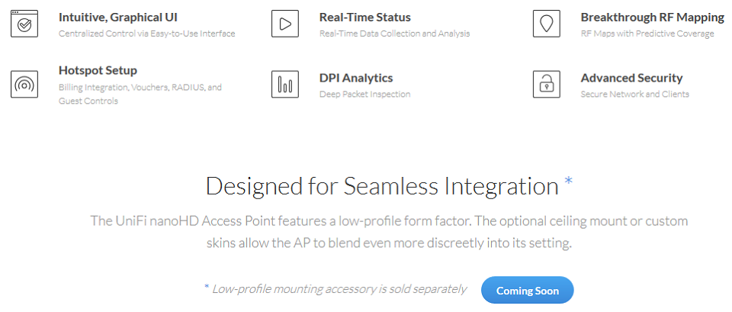732x312 pixels.
Task: Click the low-profile mounting accessory footnote
Action: pos(335,289)
